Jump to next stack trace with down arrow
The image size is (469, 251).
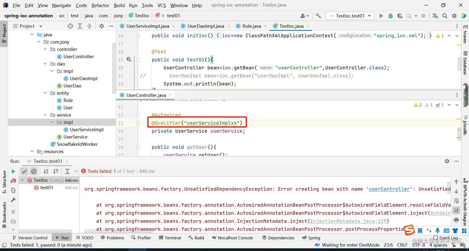tap(456, 191)
